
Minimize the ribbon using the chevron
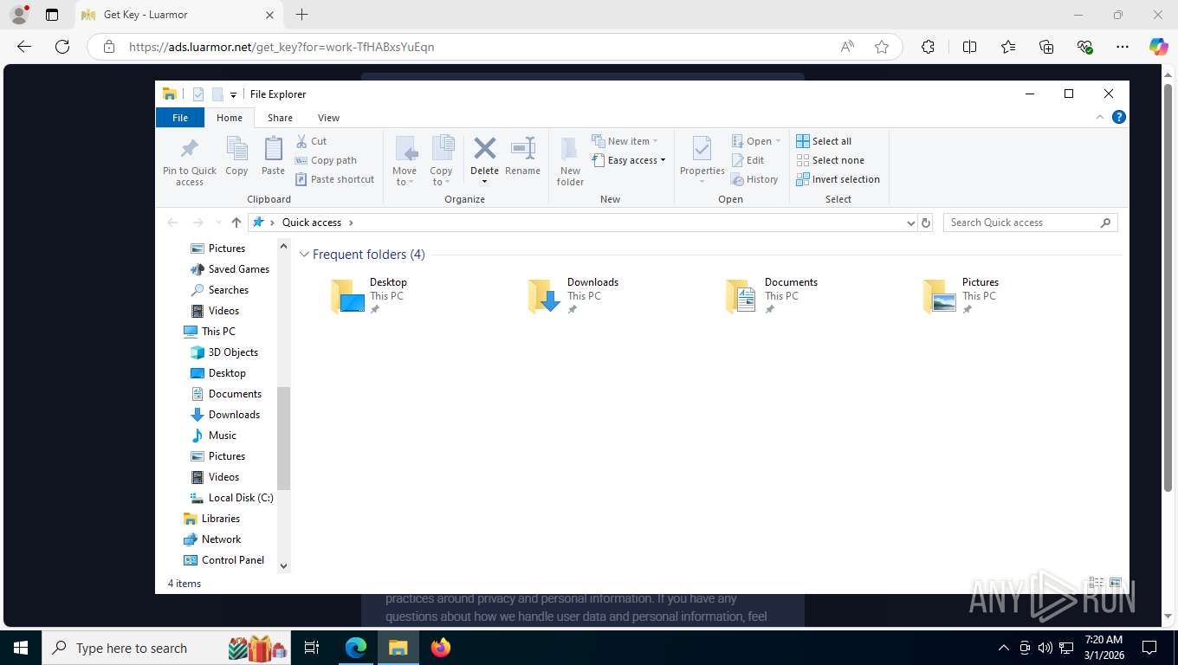coord(1100,117)
